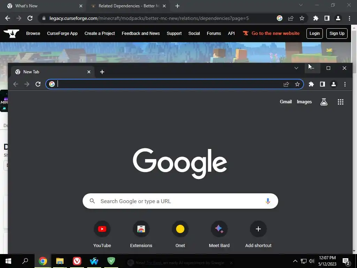The height and width of the screenshot is (268, 357).
Task: Open tab search dropdown in New Tab window
Action: 296,68
